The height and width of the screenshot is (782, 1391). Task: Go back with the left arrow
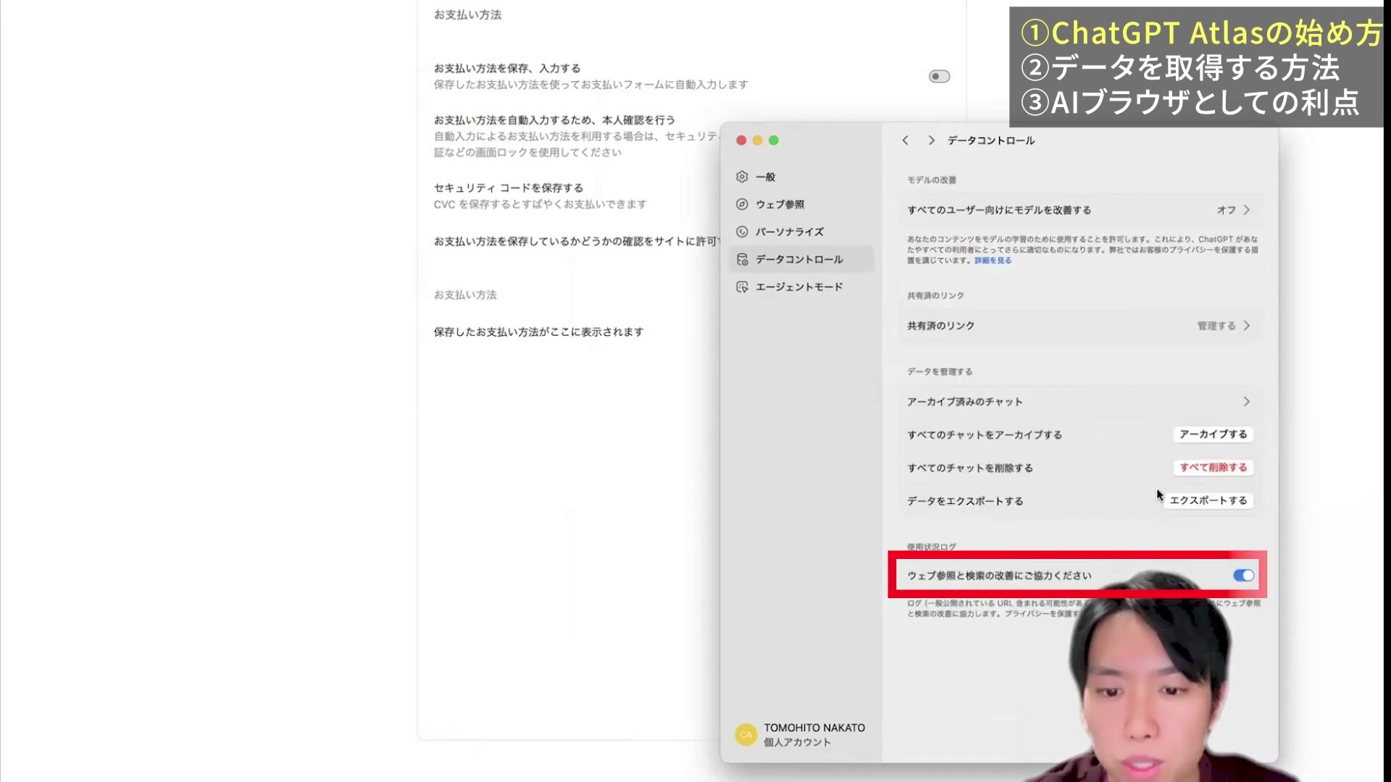click(x=905, y=140)
